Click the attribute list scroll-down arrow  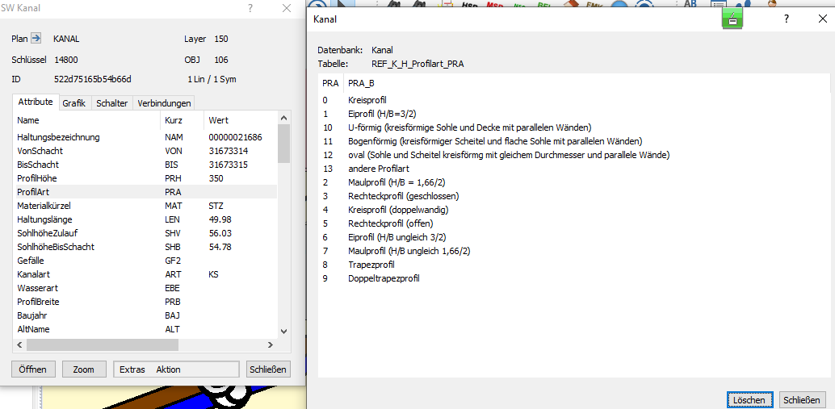[283, 331]
